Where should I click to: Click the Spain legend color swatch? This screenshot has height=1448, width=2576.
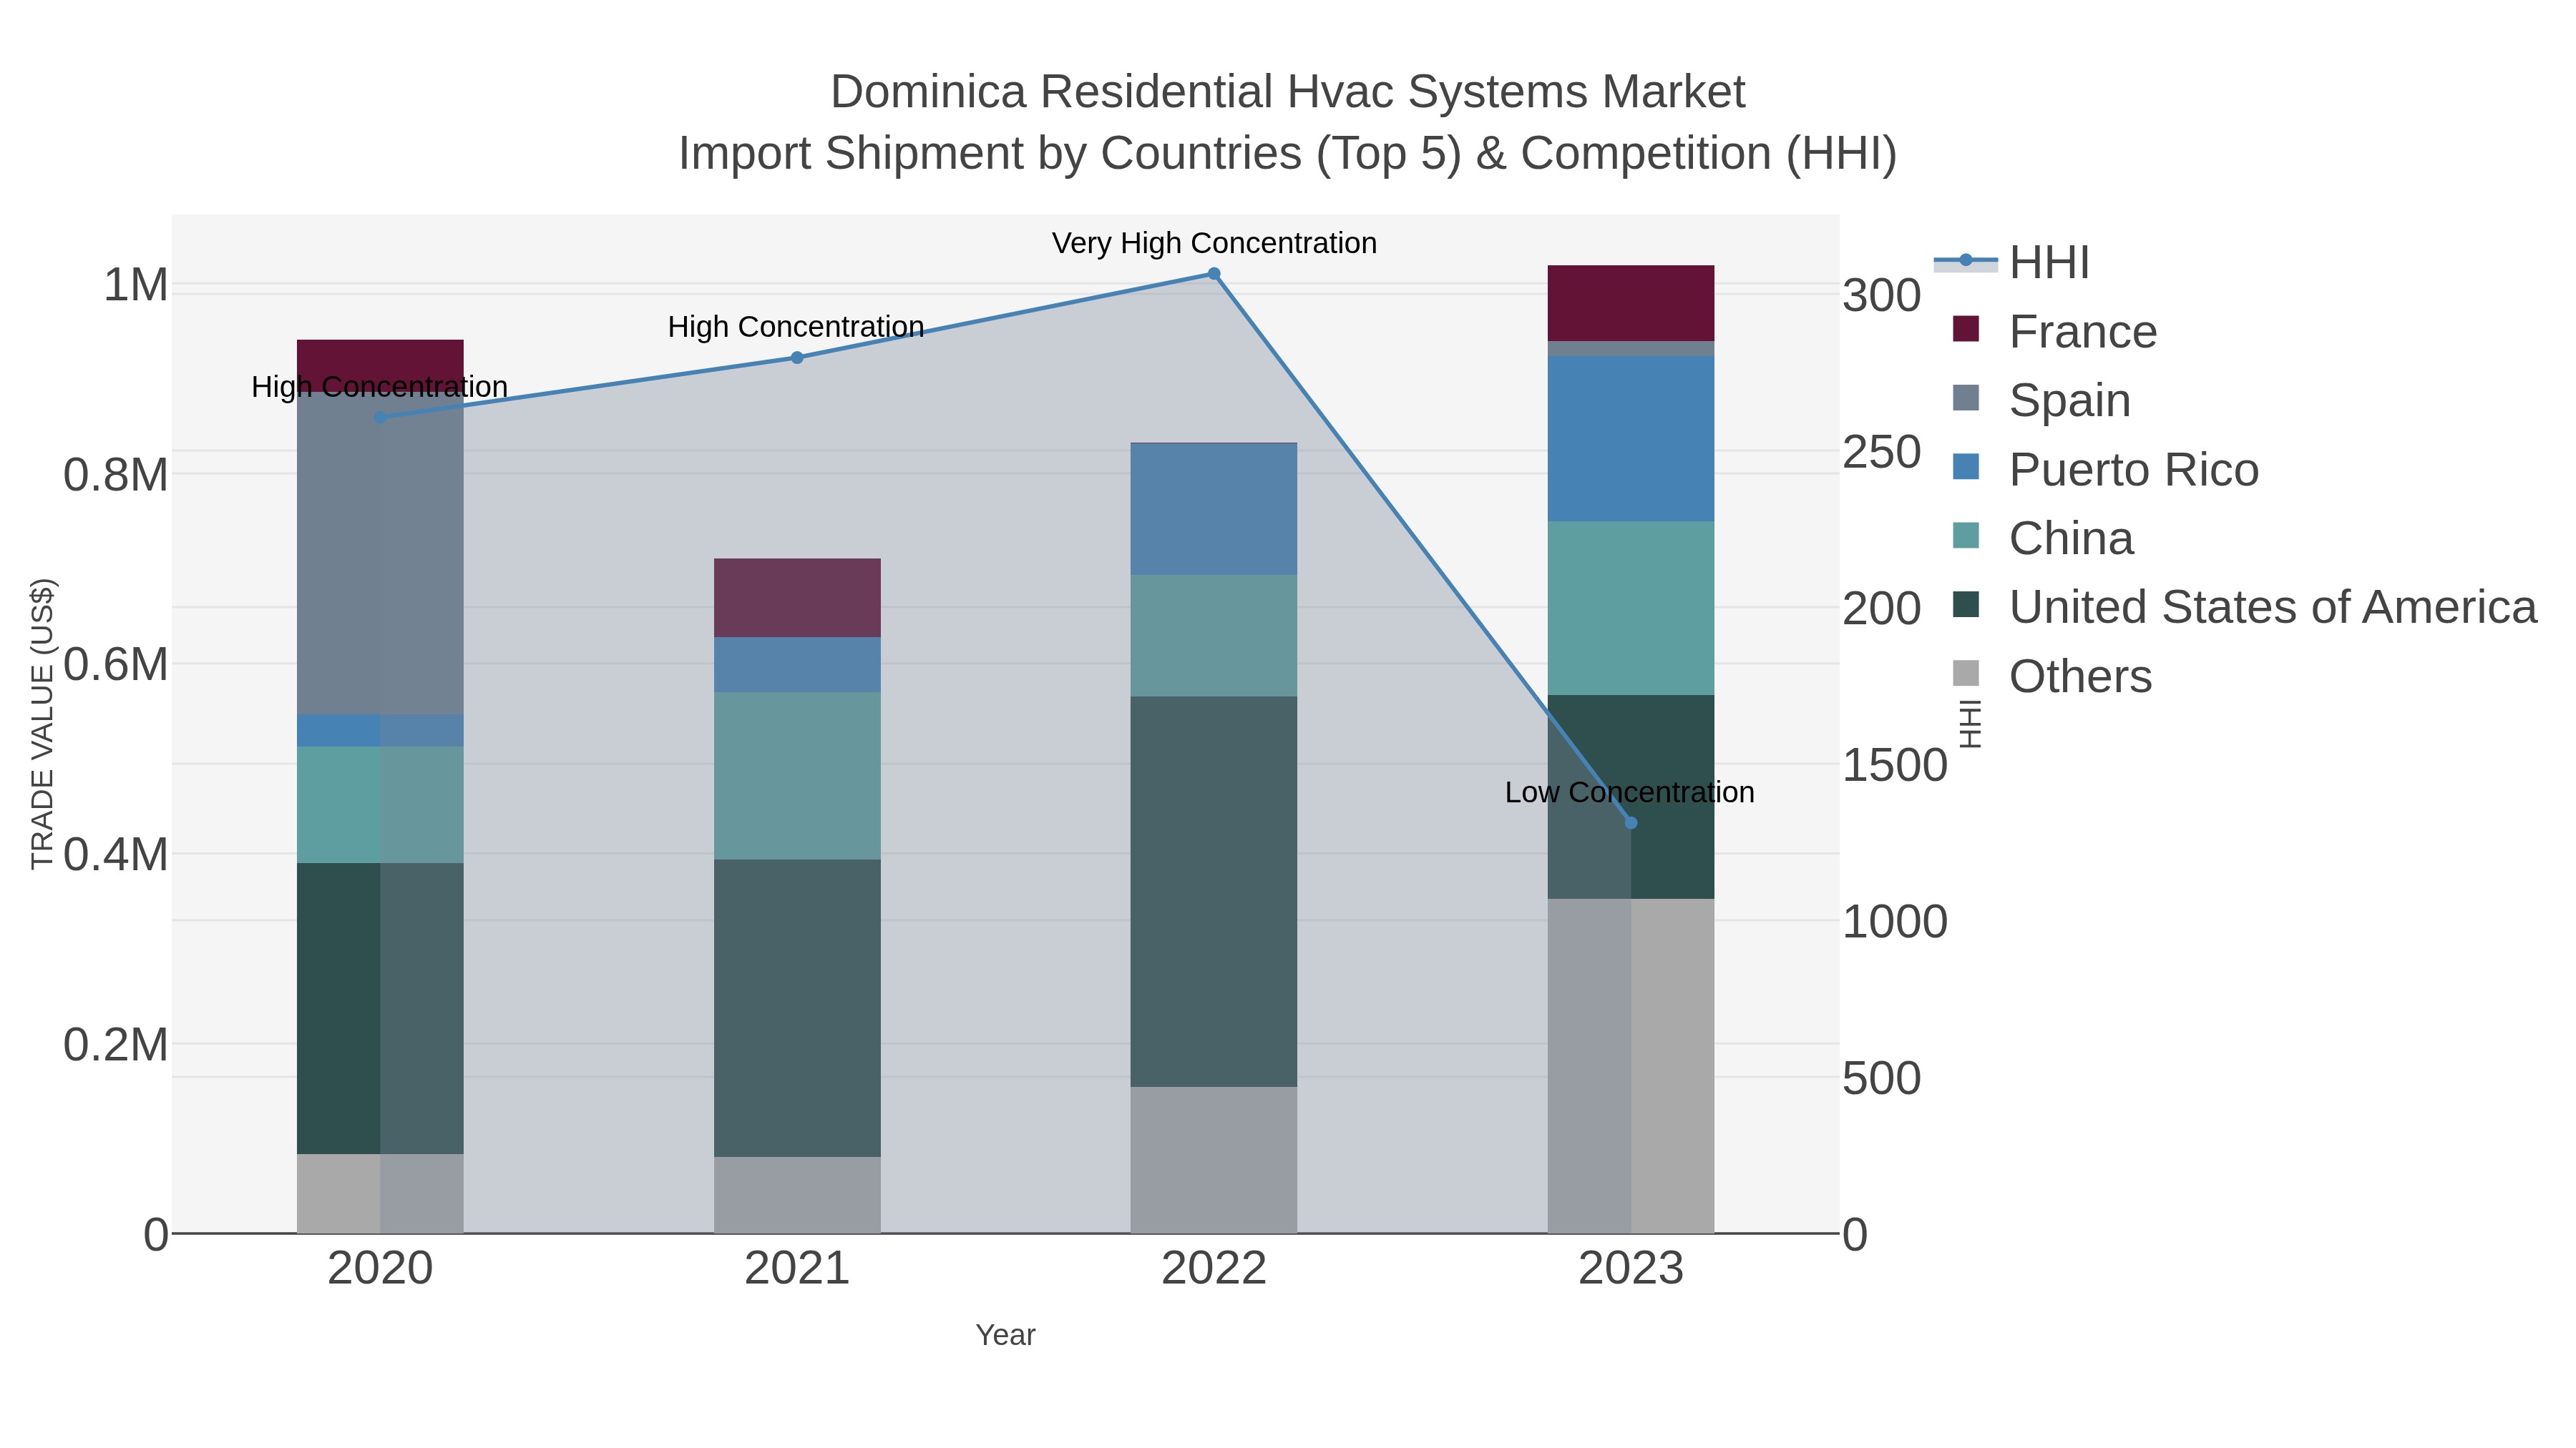click(x=1966, y=398)
